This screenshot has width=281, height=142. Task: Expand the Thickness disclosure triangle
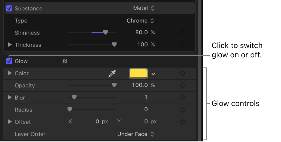point(10,45)
